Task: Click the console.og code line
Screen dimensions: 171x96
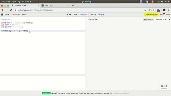Action: pos(14,31)
